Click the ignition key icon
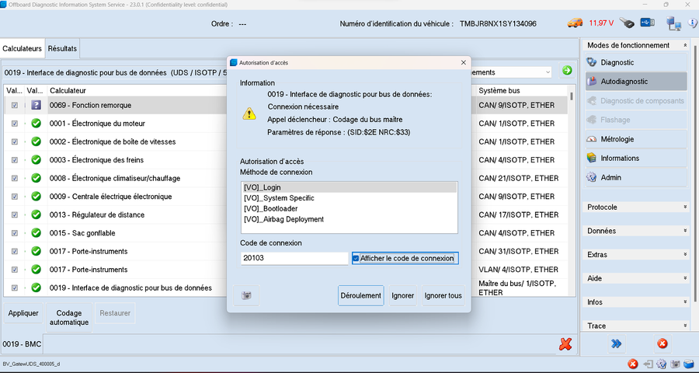 (x=627, y=23)
